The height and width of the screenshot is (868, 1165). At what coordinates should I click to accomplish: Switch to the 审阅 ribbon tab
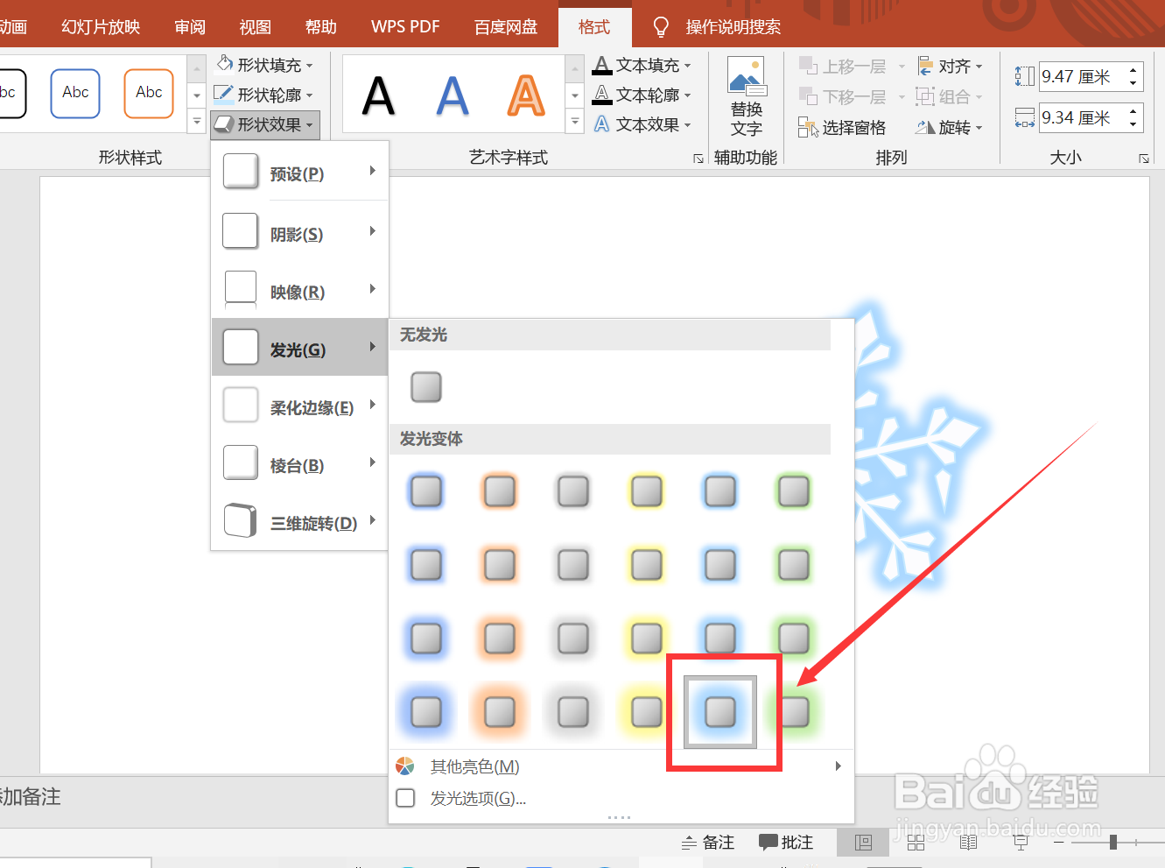[189, 26]
